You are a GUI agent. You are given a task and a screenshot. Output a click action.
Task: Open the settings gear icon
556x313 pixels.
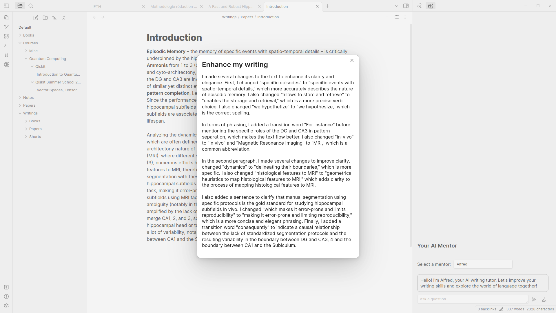pyautogui.click(x=6, y=306)
